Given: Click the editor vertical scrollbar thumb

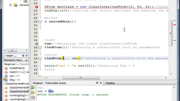Looking at the screenshot, I should point(171,33).
